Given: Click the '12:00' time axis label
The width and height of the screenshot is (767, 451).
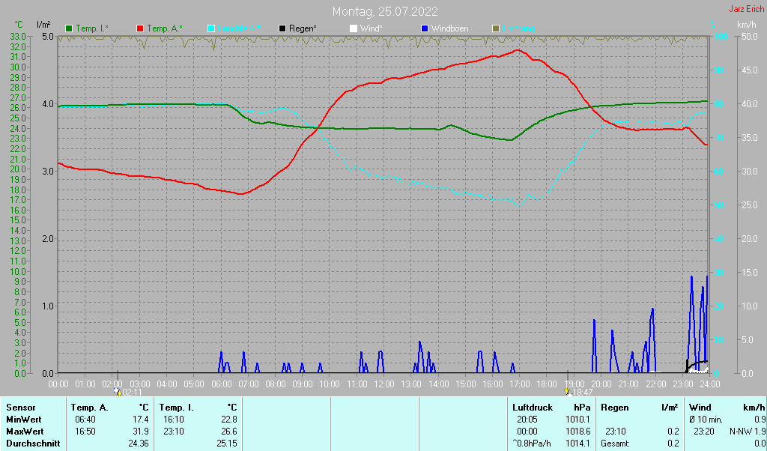Looking at the screenshot, I should (x=384, y=384).
